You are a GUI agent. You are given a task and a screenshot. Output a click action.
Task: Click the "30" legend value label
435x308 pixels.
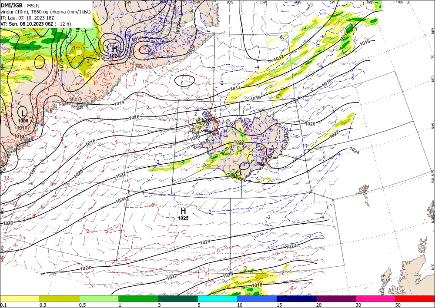[358, 305]
